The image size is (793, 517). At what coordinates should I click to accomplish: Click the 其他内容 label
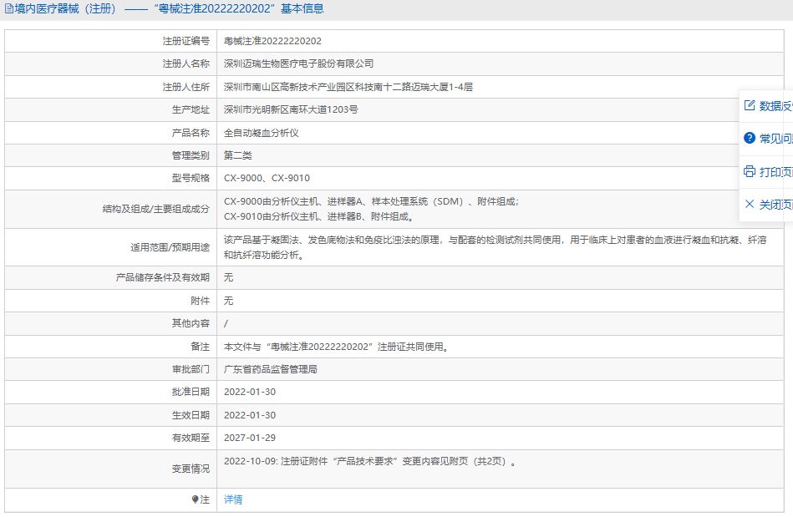[x=191, y=323]
